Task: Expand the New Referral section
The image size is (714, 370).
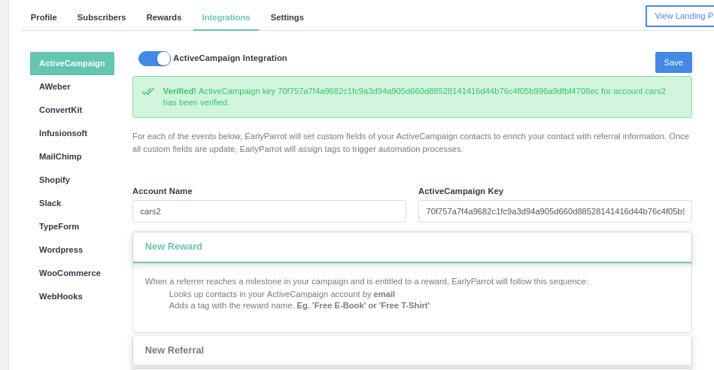Action: tap(412, 350)
